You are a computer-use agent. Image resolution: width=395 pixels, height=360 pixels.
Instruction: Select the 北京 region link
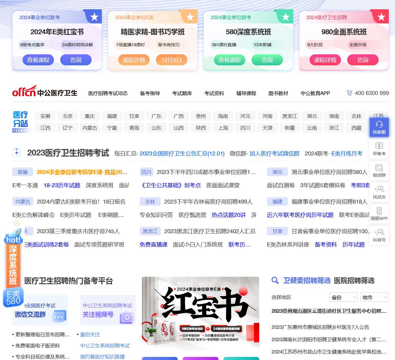[68, 116]
